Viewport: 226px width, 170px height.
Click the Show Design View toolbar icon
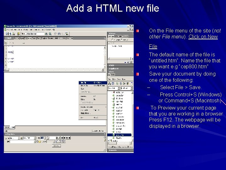click(14, 34)
